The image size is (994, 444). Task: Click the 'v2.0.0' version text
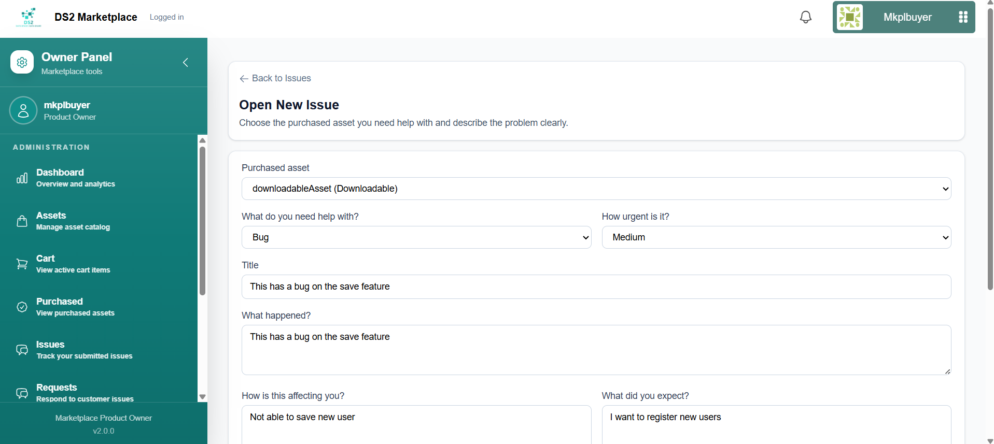[104, 431]
